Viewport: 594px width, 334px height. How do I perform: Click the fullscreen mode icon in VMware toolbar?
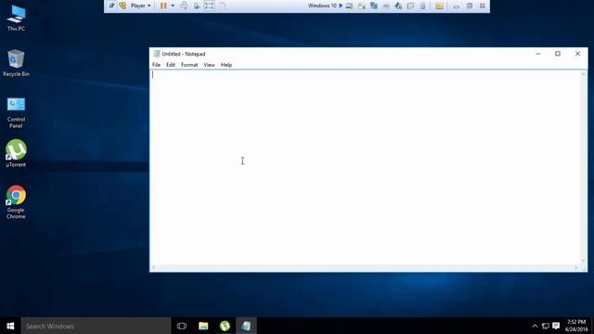coord(209,6)
